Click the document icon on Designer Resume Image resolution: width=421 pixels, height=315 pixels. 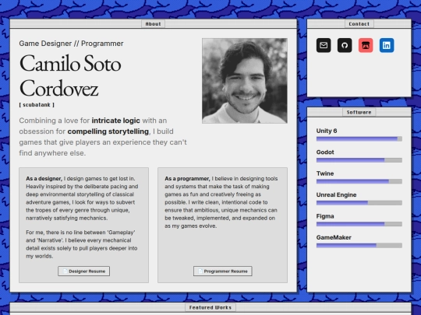(65, 271)
